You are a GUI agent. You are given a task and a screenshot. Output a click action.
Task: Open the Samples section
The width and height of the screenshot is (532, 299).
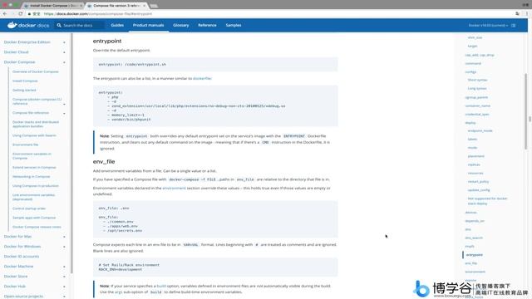click(x=234, y=25)
